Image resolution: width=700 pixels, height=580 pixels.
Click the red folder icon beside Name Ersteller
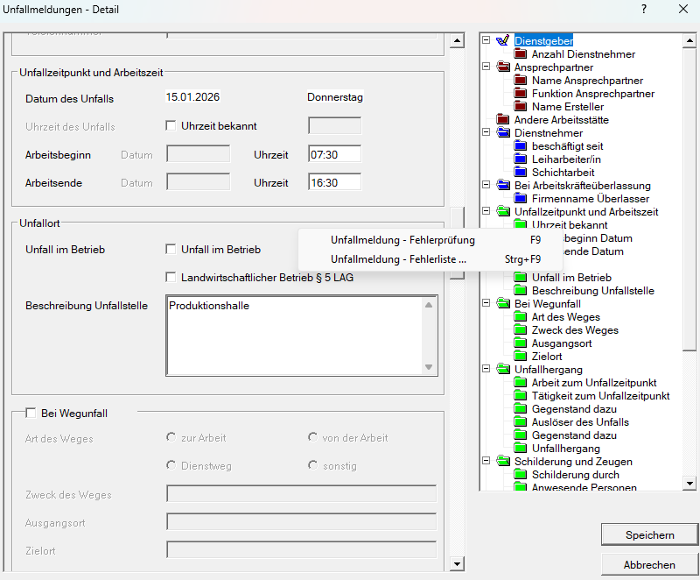[x=521, y=107]
